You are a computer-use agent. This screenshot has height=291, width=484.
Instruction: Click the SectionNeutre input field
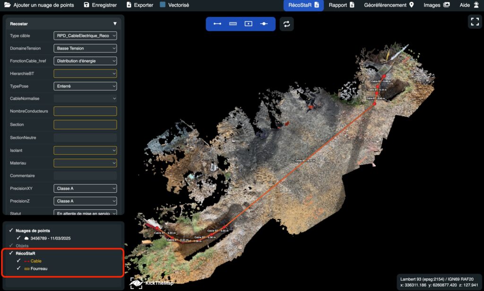[85, 137]
